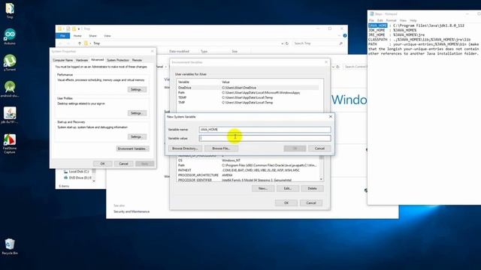The image size is (481, 270).
Task: Click New button under system variables
Action: click(263, 188)
